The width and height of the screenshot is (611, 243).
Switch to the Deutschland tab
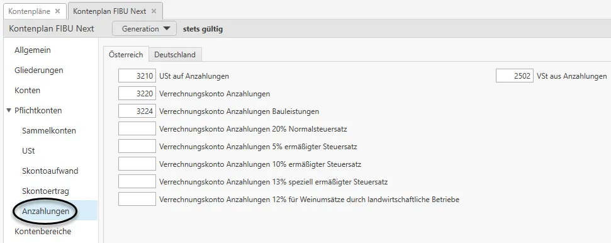175,55
